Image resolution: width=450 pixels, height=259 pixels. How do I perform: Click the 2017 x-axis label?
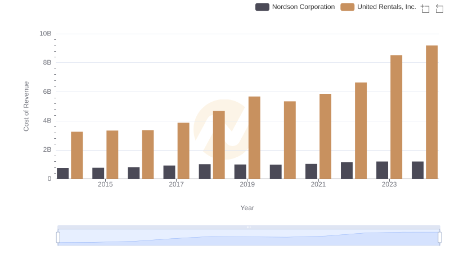176,184
